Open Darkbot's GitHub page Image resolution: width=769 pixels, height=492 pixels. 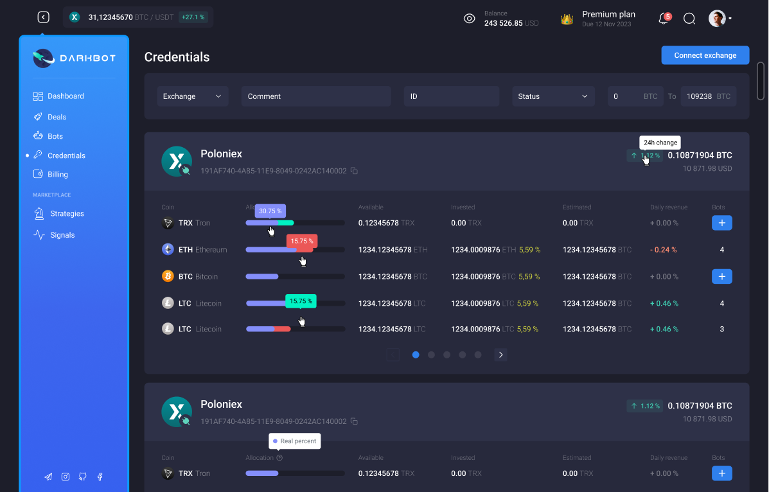[x=82, y=477]
